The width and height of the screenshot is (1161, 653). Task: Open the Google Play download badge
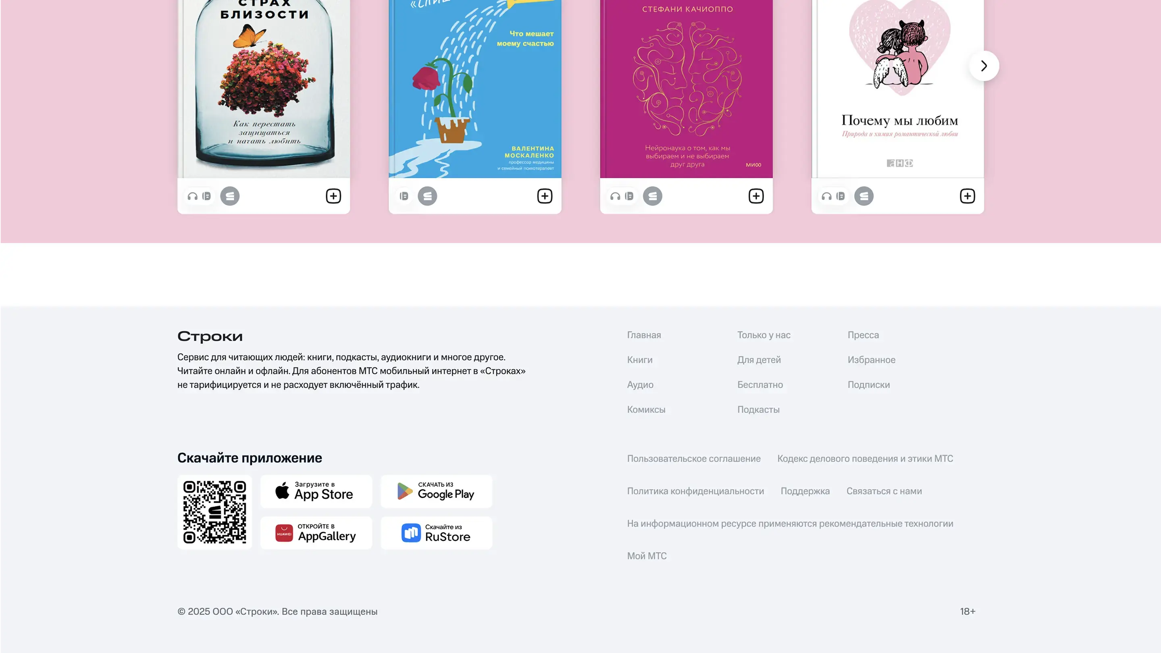436,491
